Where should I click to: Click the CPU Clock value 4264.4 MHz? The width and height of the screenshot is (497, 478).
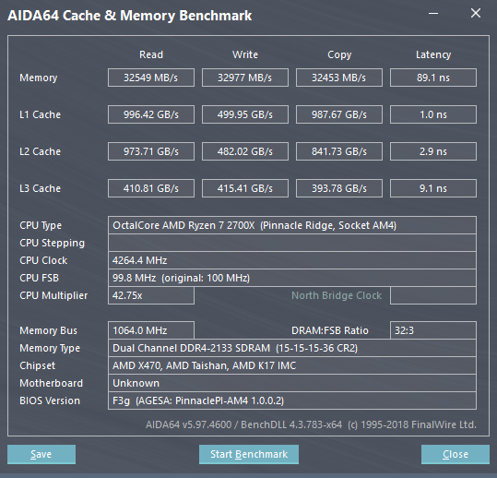point(292,260)
